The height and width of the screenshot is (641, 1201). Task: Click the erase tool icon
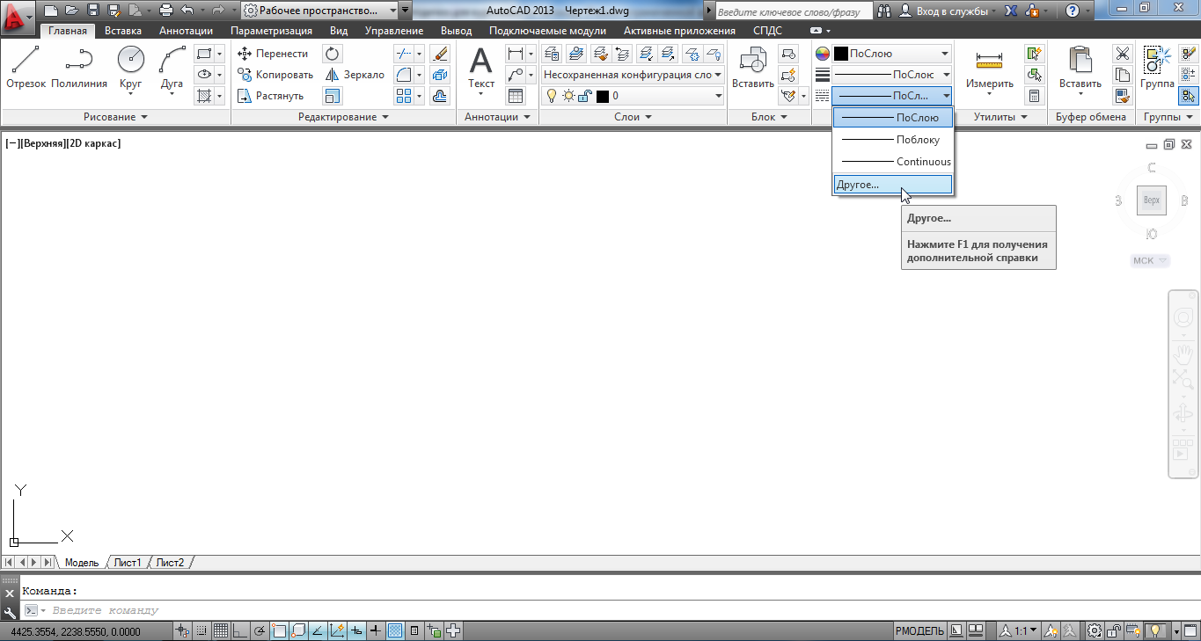click(440, 54)
